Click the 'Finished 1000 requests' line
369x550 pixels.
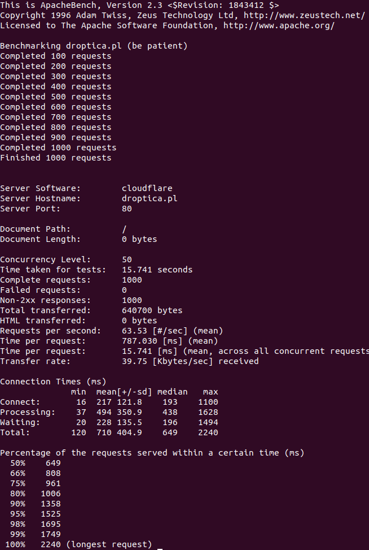[55, 158]
